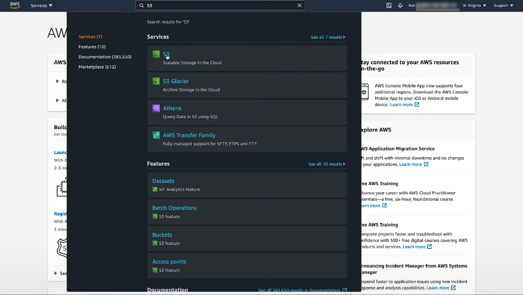Click the S3 Glacier service icon

point(156,81)
